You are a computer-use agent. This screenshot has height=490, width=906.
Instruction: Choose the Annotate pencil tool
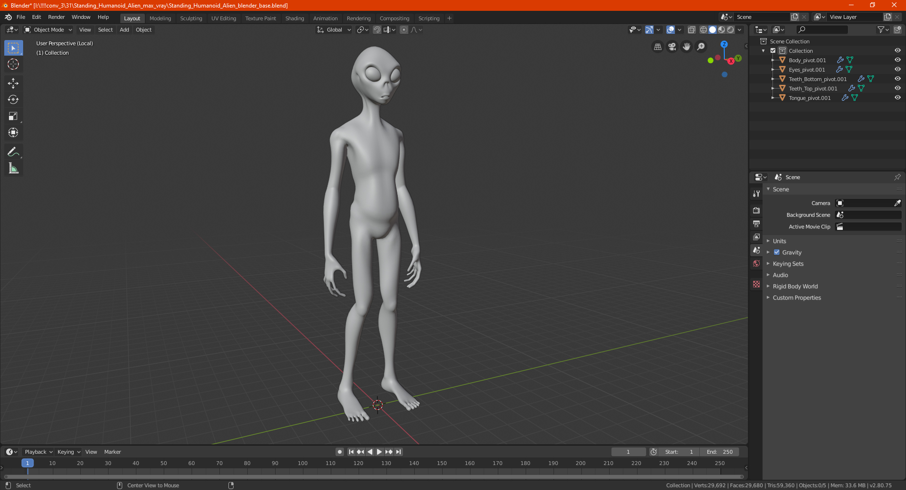[13, 152]
